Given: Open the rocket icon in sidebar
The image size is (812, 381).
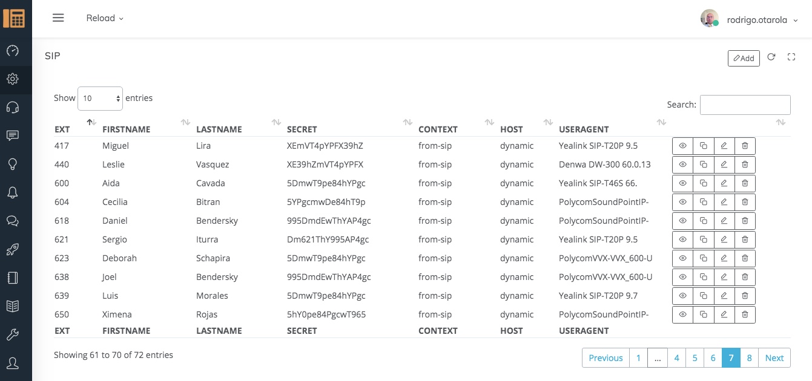Looking at the screenshot, I should click(13, 249).
